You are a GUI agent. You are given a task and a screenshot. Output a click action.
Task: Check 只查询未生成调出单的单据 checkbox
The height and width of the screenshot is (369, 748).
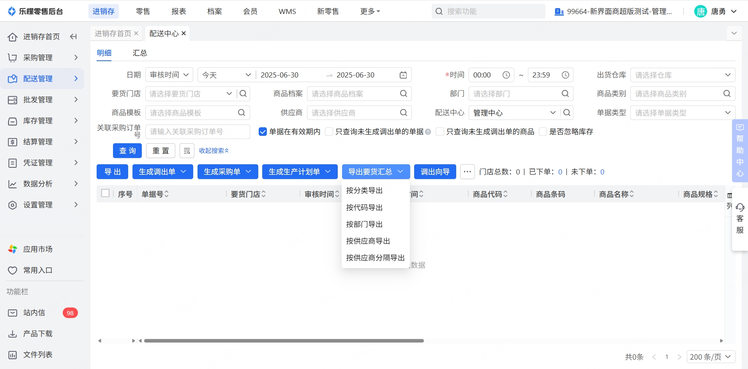pyautogui.click(x=329, y=132)
